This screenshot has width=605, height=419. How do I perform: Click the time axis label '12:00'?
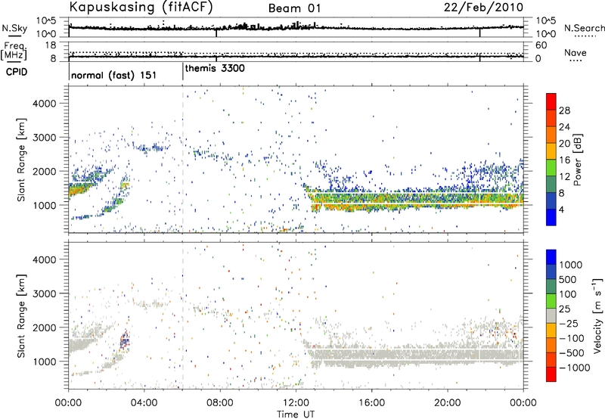296,403
